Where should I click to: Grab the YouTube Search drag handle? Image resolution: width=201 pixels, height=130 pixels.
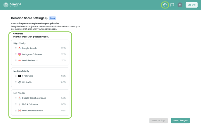[x=16, y=60]
